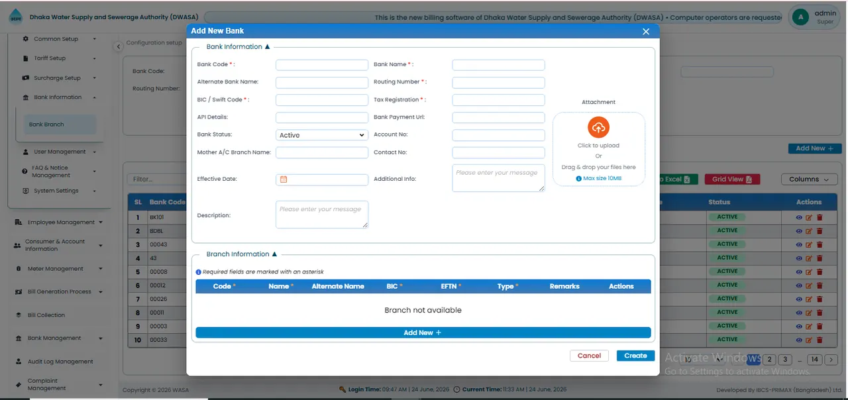This screenshot has height=400, width=848.
Task: Click the edit icon in the last table row
Action: (809, 340)
